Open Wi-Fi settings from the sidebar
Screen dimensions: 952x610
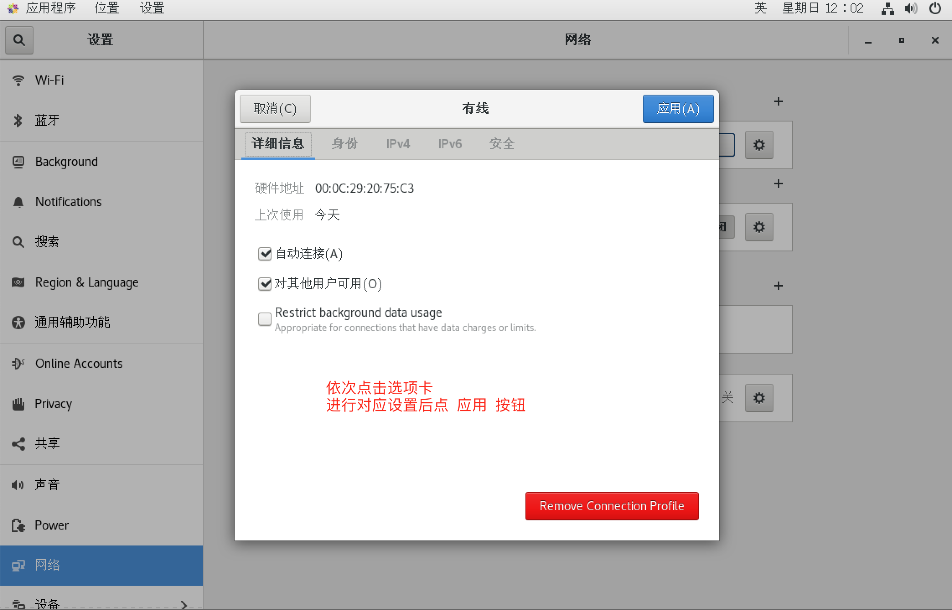pos(49,80)
